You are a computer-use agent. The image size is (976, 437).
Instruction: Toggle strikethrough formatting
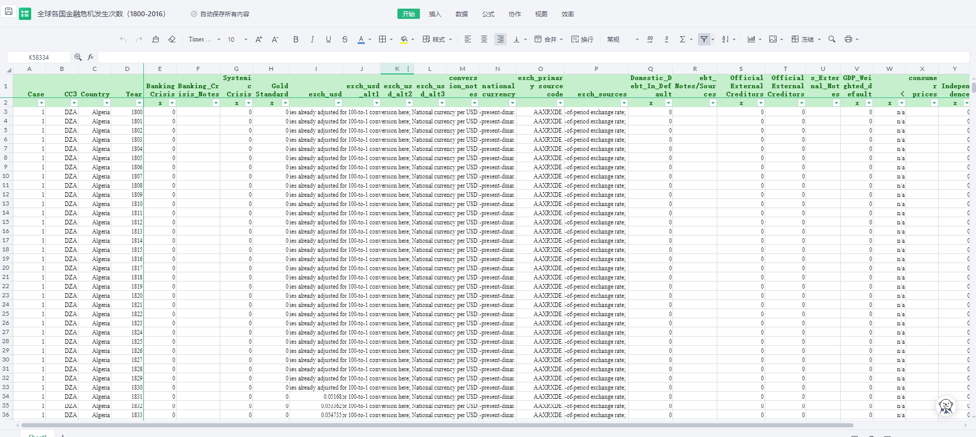(x=345, y=39)
